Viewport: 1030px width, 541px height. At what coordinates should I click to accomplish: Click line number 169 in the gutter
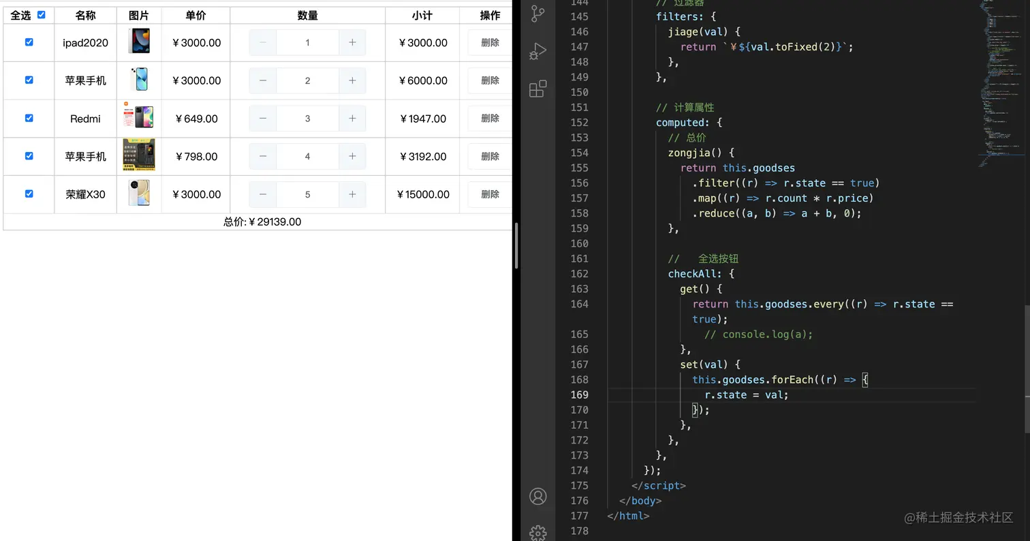(580, 395)
